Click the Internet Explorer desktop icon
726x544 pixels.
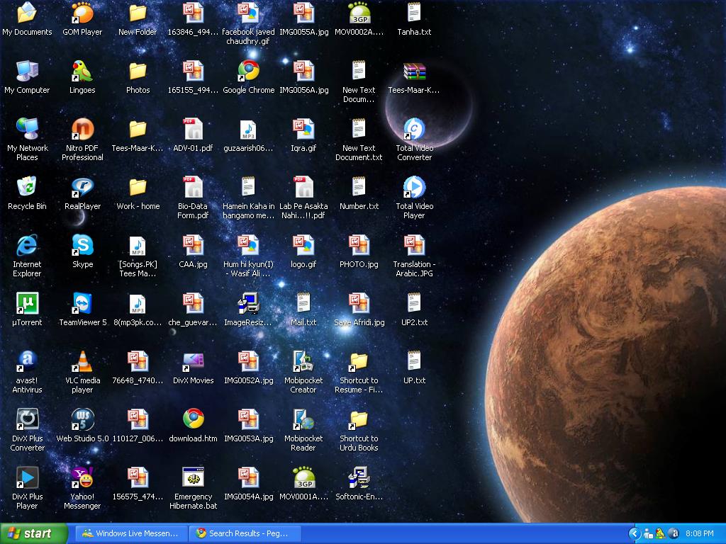pyautogui.click(x=27, y=246)
